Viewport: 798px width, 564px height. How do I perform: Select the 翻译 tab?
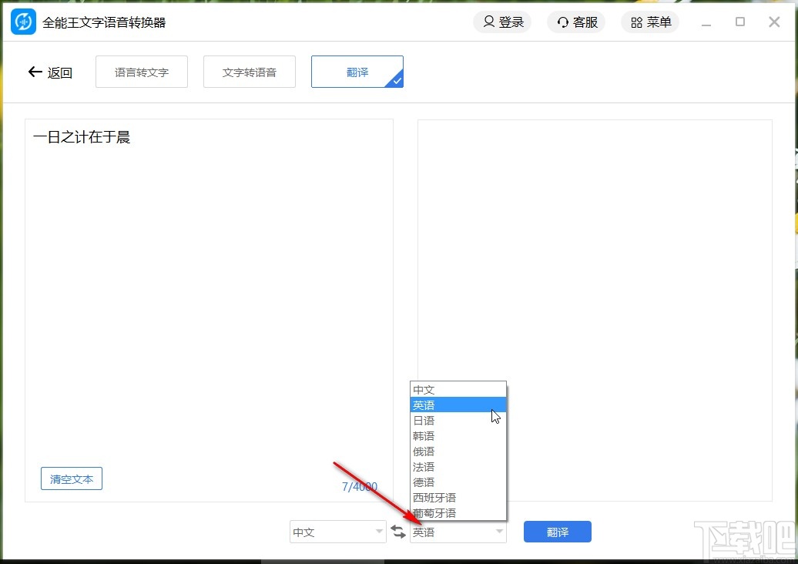pyautogui.click(x=357, y=71)
